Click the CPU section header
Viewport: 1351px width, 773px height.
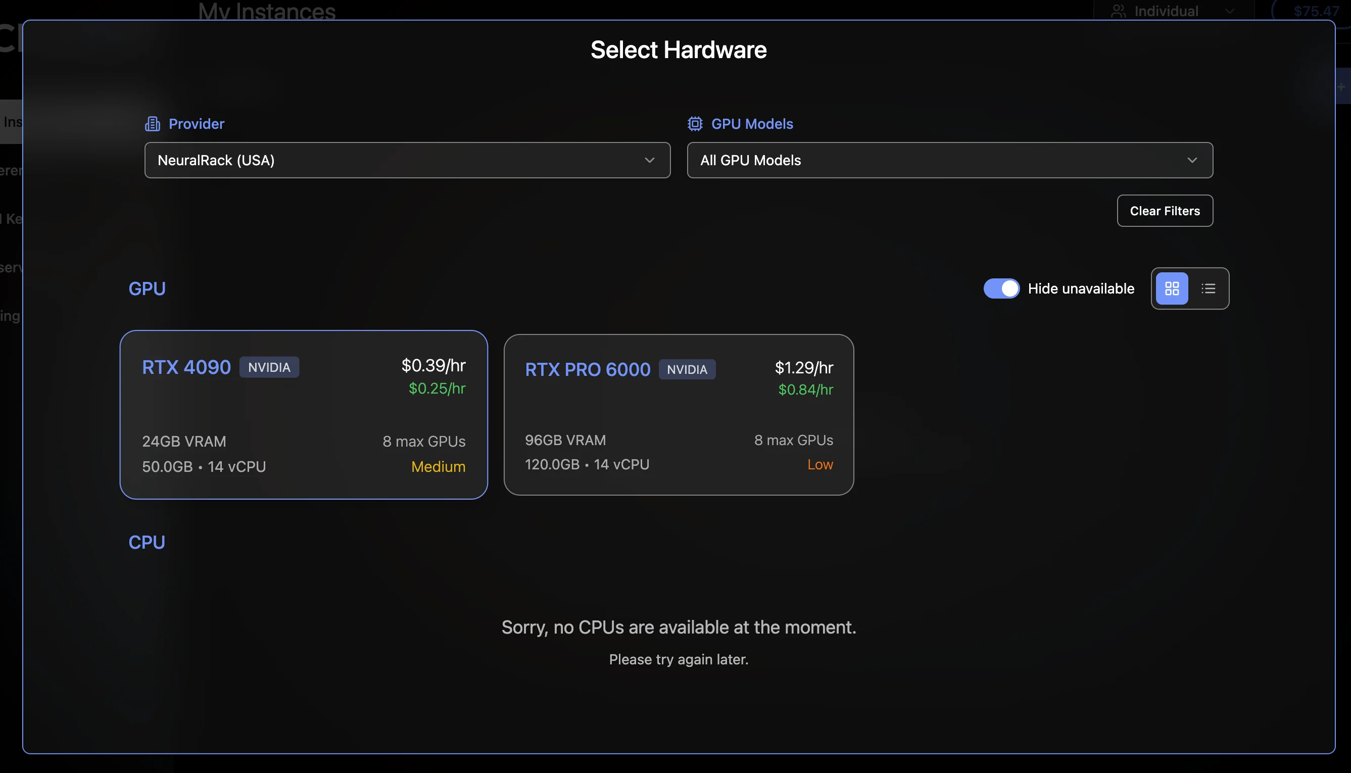(147, 542)
